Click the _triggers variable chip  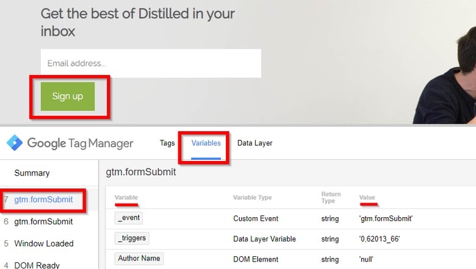tap(132, 238)
